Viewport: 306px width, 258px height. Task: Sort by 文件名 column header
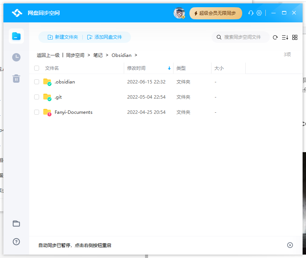[52, 68]
